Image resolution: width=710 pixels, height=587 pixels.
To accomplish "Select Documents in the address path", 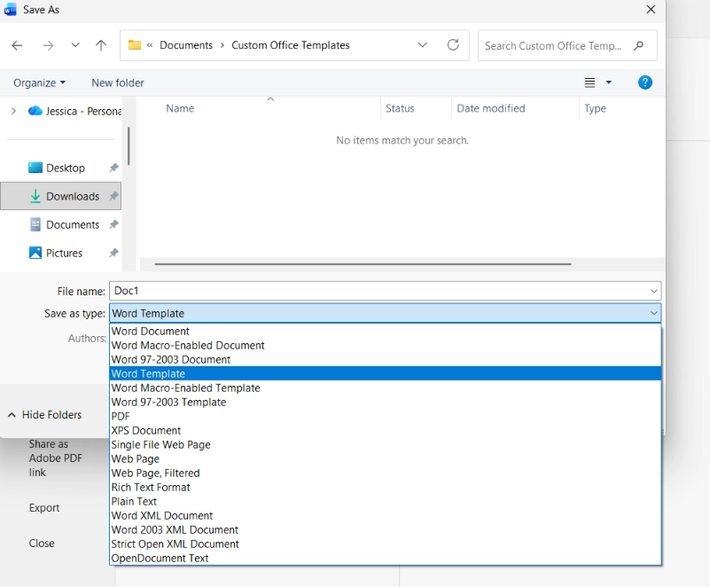I will click(186, 45).
